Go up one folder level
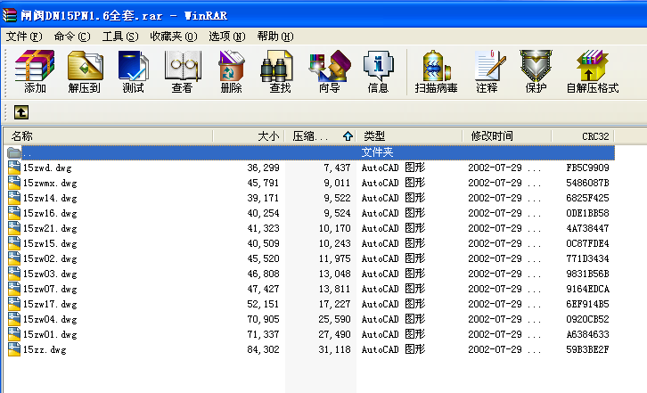Viewport: 647px width, 393px height. (21, 112)
